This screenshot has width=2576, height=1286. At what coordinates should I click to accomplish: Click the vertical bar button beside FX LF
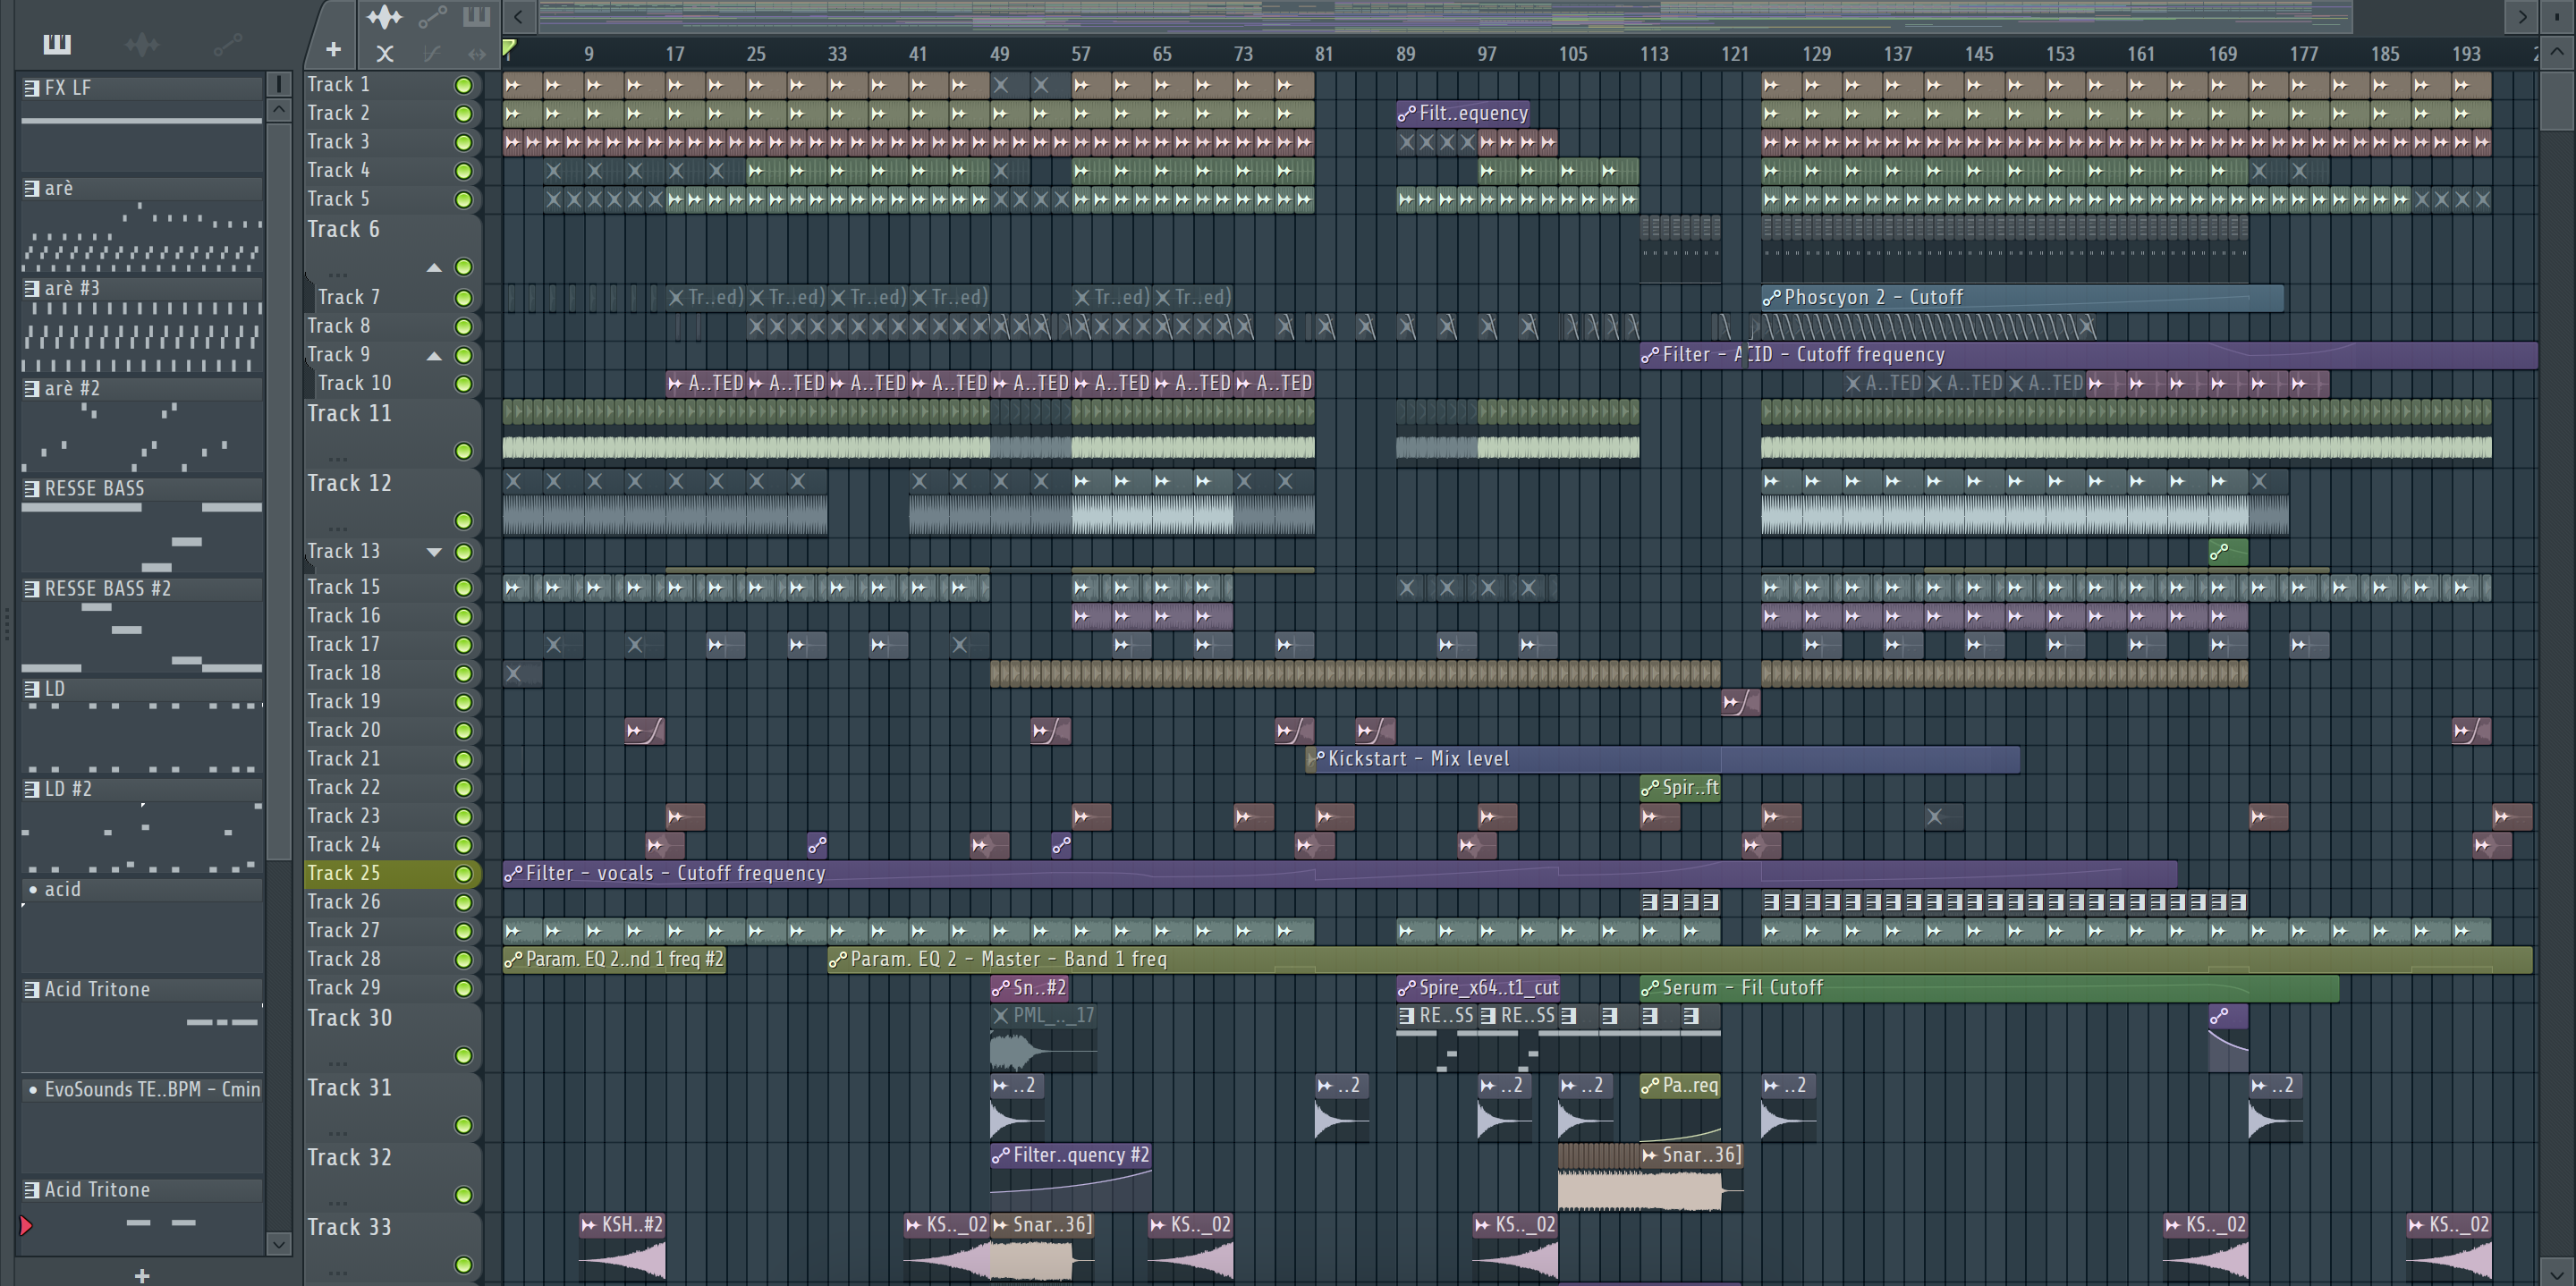(x=279, y=84)
